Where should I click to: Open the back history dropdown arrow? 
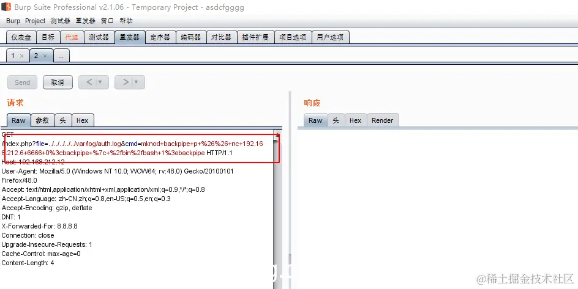tap(102, 82)
